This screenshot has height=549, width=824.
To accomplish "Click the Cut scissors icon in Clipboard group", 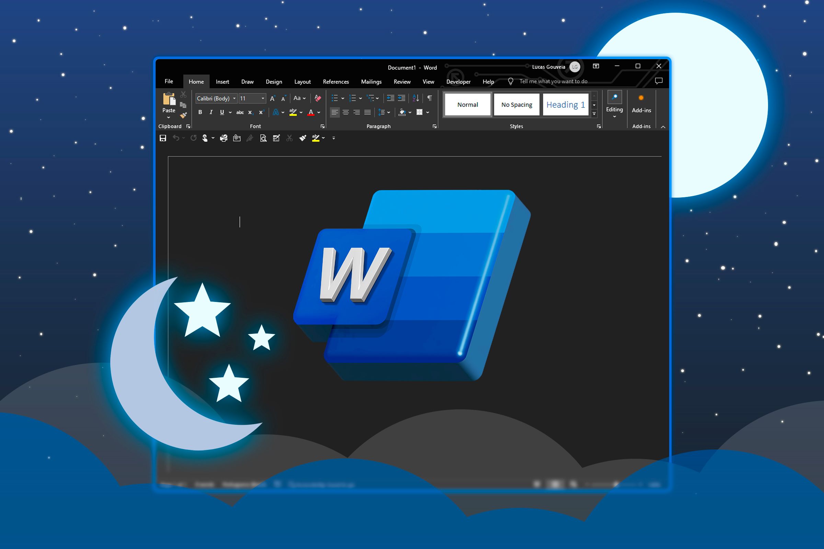I will coord(183,95).
